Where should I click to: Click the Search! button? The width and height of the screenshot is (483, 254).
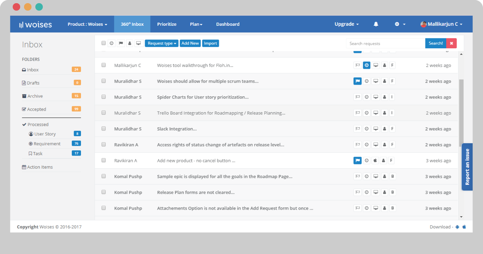tap(436, 43)
